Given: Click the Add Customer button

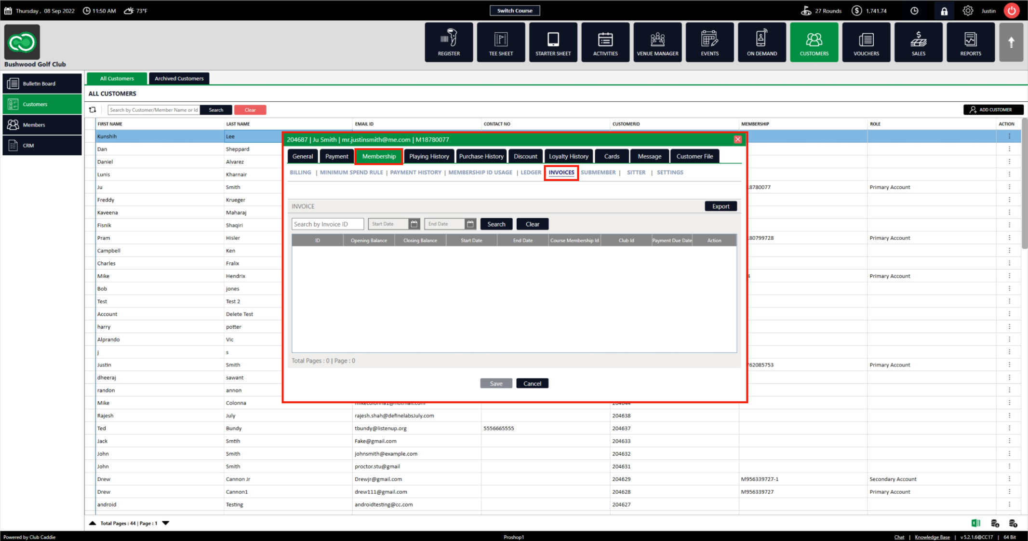Looking at the screenshot, I should coord(993,110).
